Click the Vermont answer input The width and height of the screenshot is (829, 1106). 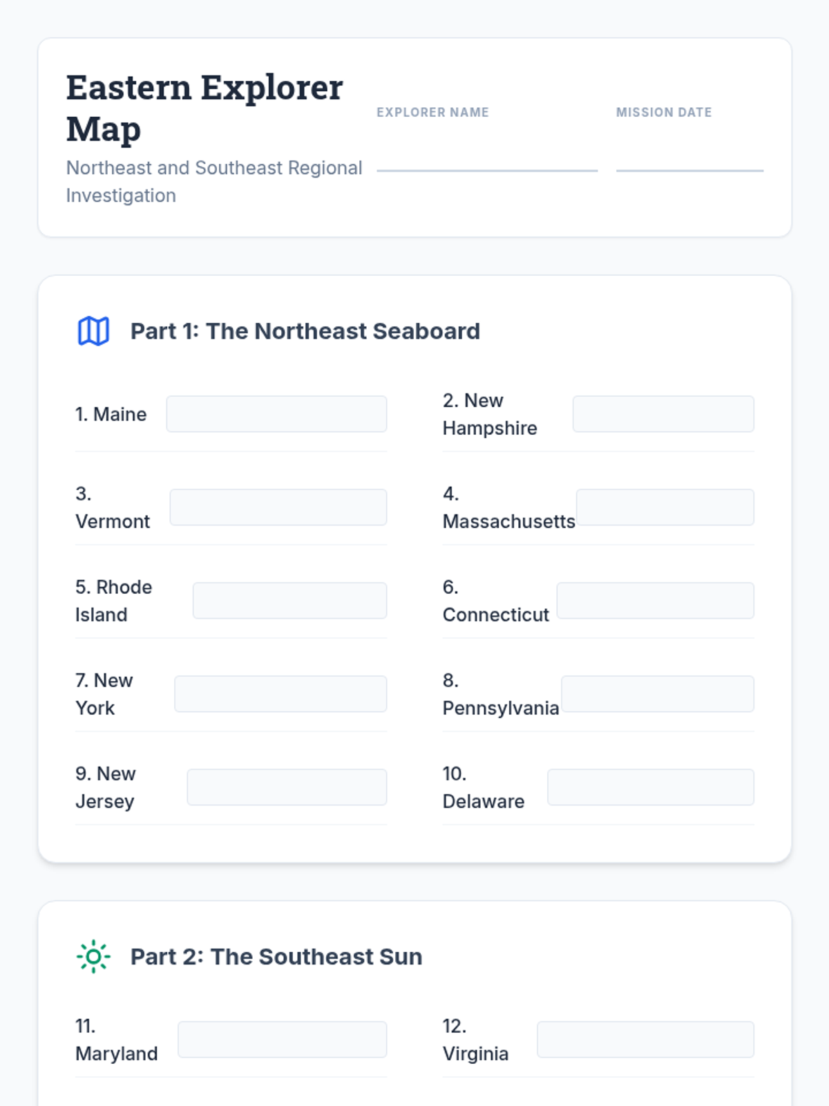coord(278,507)
